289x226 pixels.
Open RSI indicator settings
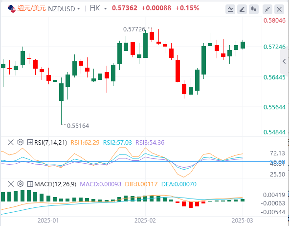tap(21, 142)
